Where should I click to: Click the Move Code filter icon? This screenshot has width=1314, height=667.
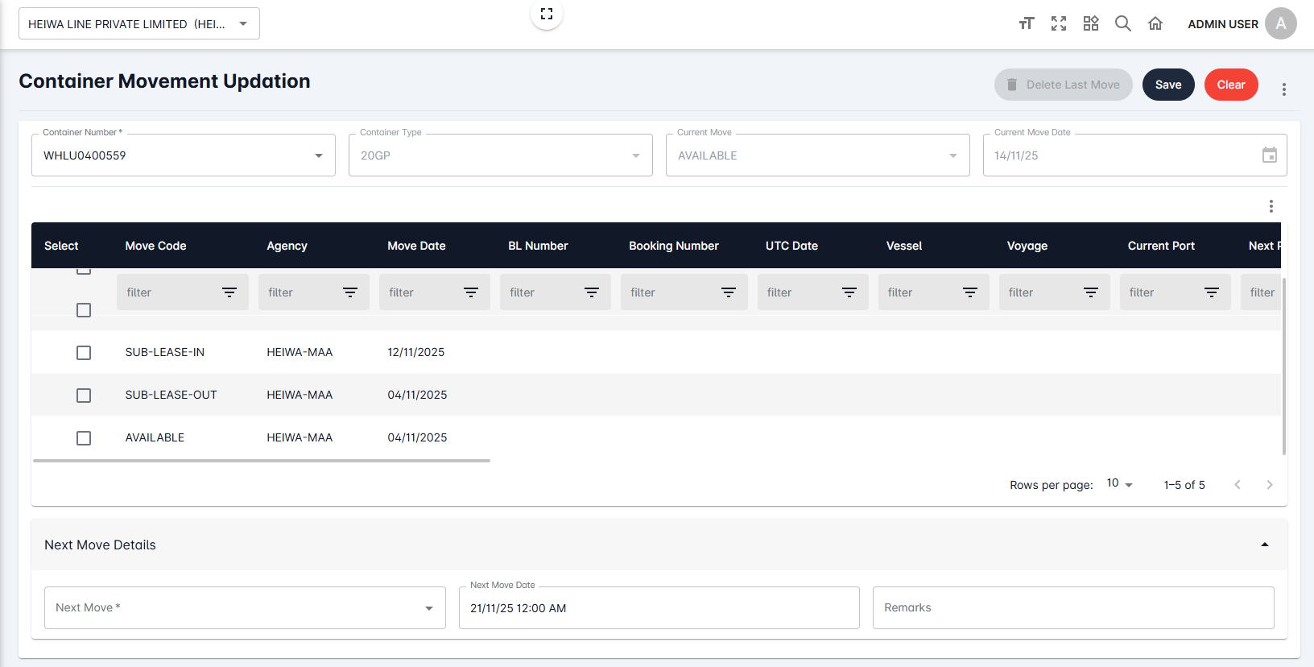(229, 292)
